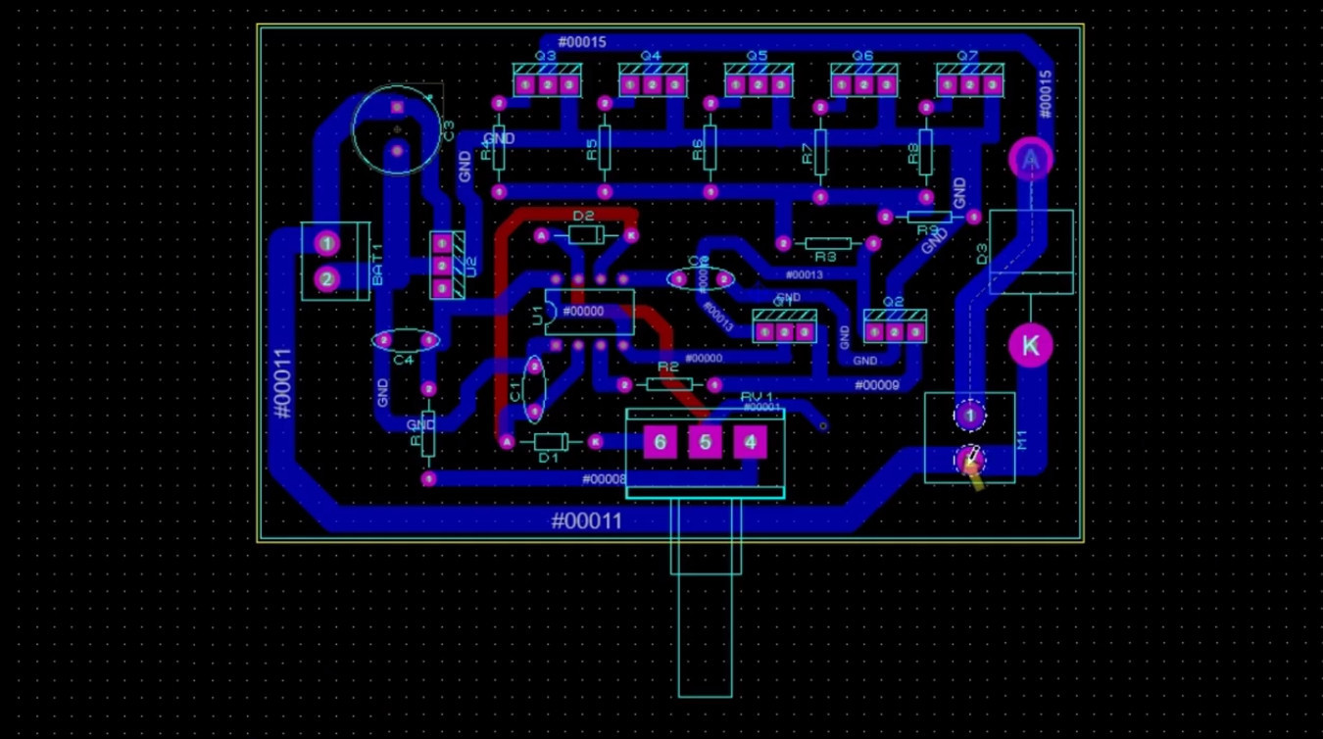This screenshot has height=739, width=1323.
Task: Click the R7 resistor label
Action: coord(807,154)
